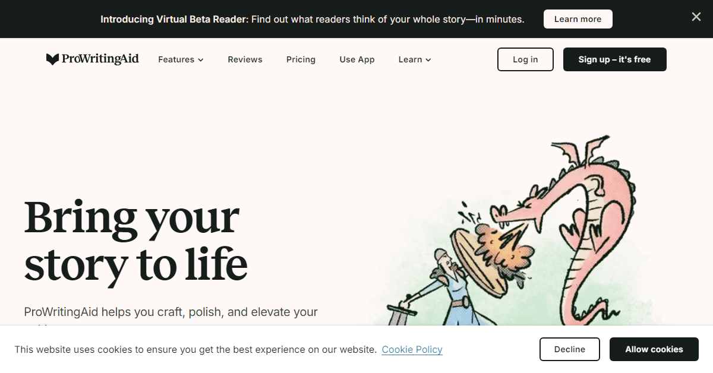The height and width of the screenshot is (373, 713).
Task: Open the Features menu
Action: tap(181, 59)
